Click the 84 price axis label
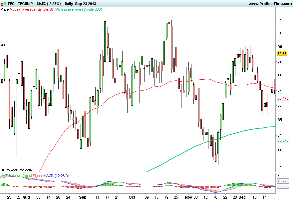The width and height of the screenshot is (293, 200). 279,135
